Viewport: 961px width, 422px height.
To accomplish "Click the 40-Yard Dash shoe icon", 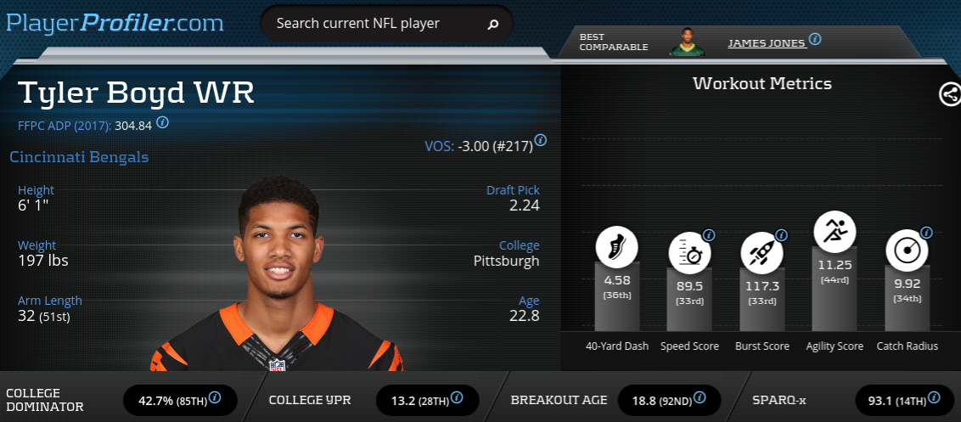I will click(616, 248).
